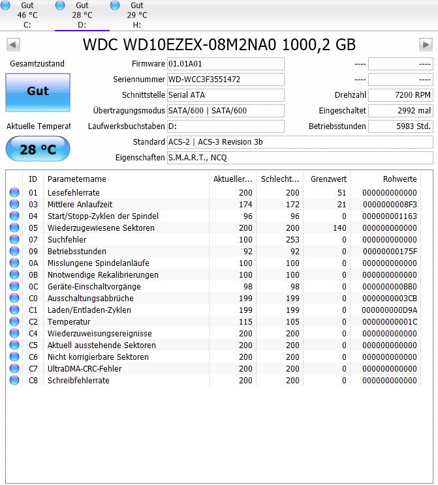Click the Schnittstelle Serial ATA field

225,95
